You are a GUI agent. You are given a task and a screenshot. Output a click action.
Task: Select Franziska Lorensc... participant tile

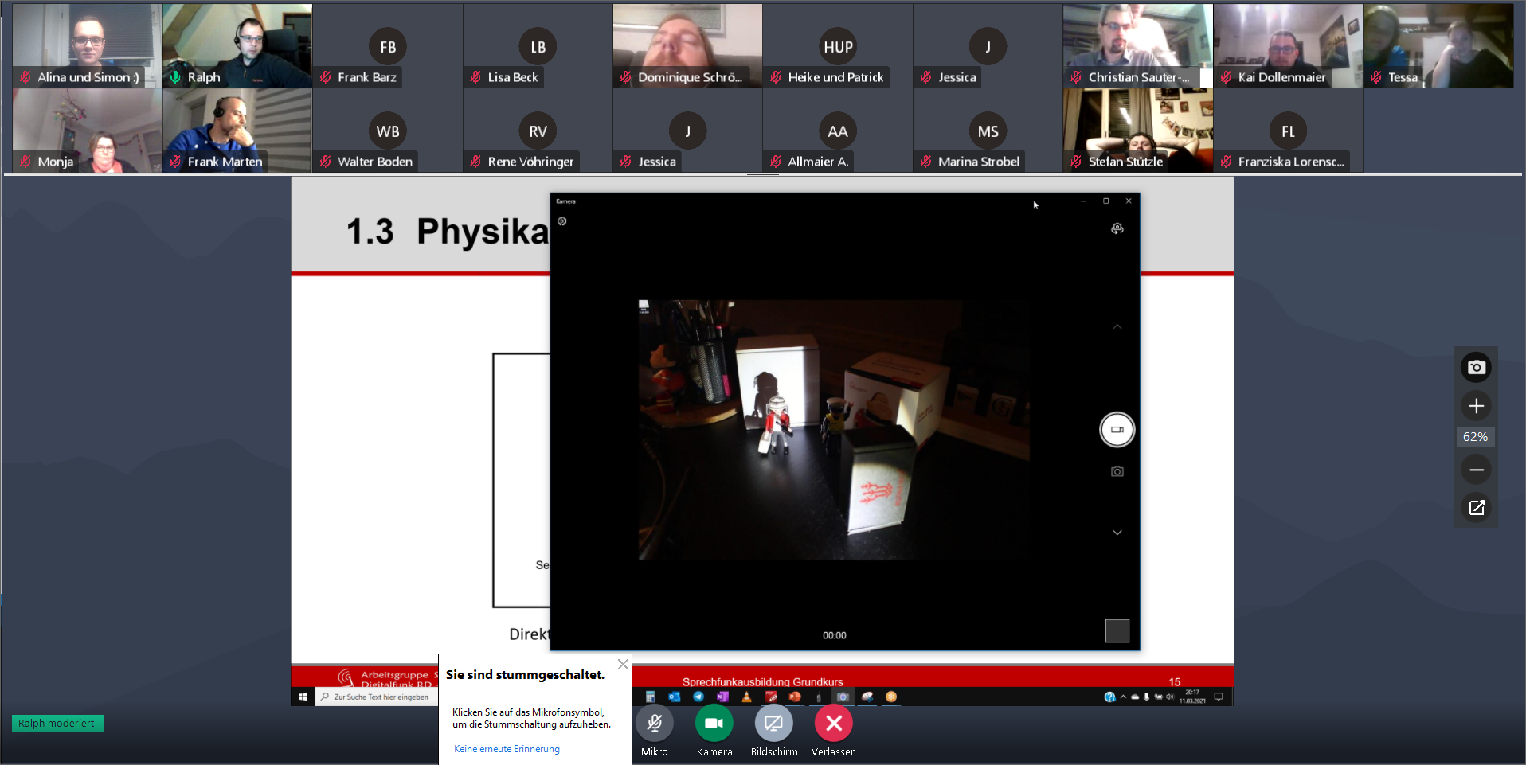(1288, 131)
